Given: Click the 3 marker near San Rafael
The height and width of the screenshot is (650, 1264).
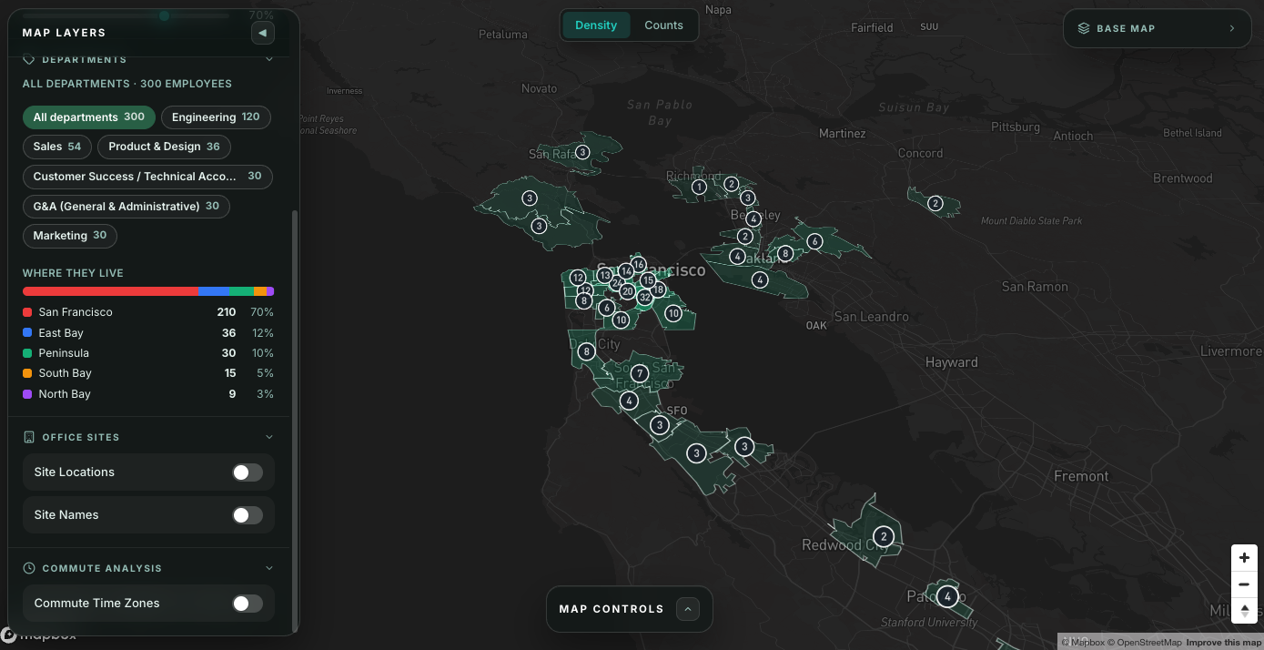Looking at the screenshot, I should pos(582,153).
